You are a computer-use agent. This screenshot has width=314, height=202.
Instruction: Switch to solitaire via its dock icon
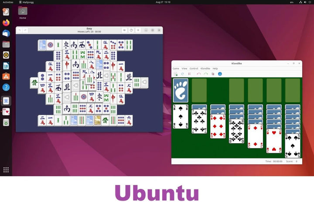[x=6, y=111]
